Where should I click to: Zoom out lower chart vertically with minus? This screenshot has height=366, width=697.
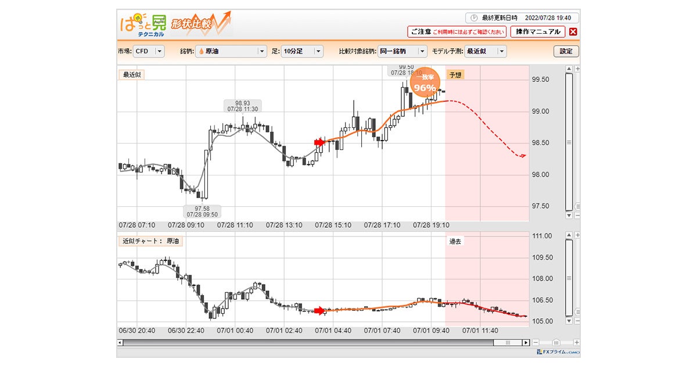coord(577,321)
